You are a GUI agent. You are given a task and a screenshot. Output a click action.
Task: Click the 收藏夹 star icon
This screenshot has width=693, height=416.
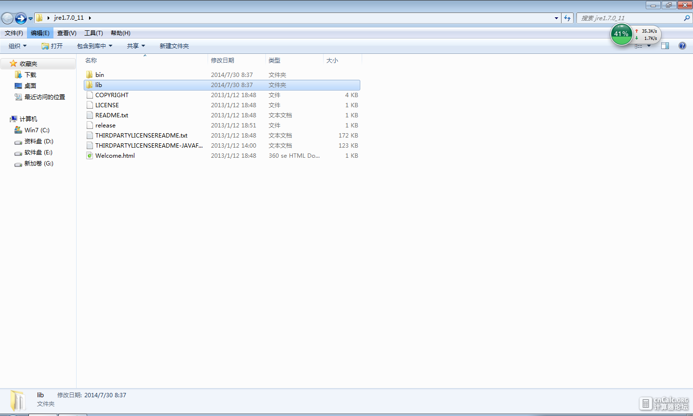13,63
